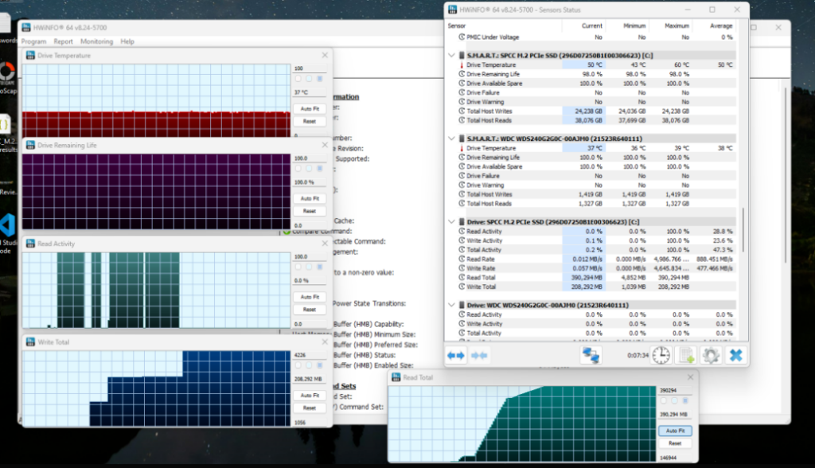Toggle first checkbox in Drive Temperature graph
The height and width of the screenshot is (468, 815).
click(298, 79)
